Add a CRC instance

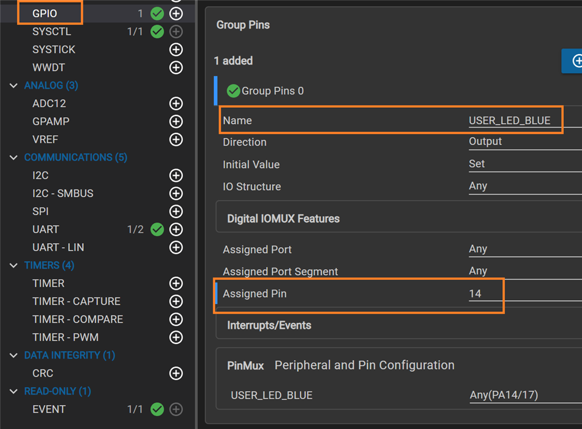coord(176,373)
